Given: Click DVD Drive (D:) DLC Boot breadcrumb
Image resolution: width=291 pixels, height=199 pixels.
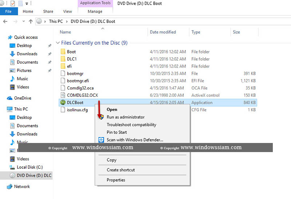Looking at the screenshot, I should click(93, 21).
